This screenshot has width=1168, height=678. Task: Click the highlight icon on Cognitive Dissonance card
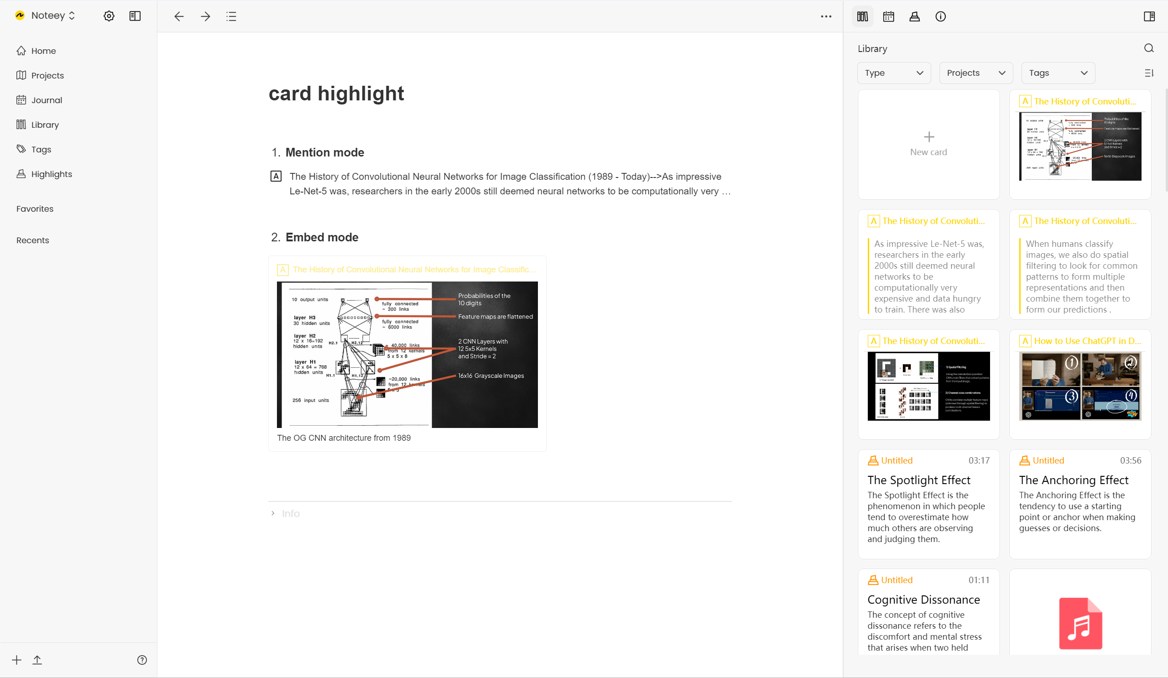(873, 580)
